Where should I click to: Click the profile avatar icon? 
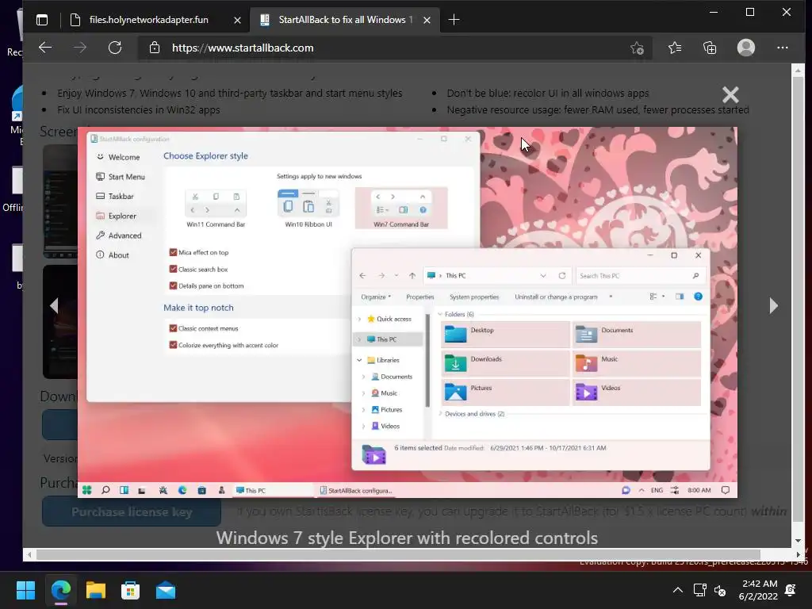coord(745,48)
